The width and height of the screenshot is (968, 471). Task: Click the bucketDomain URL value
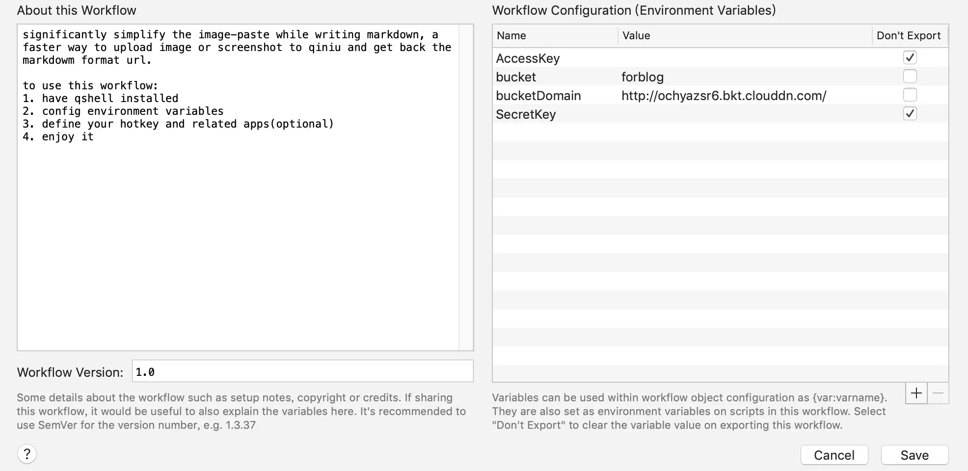(724, 96)
